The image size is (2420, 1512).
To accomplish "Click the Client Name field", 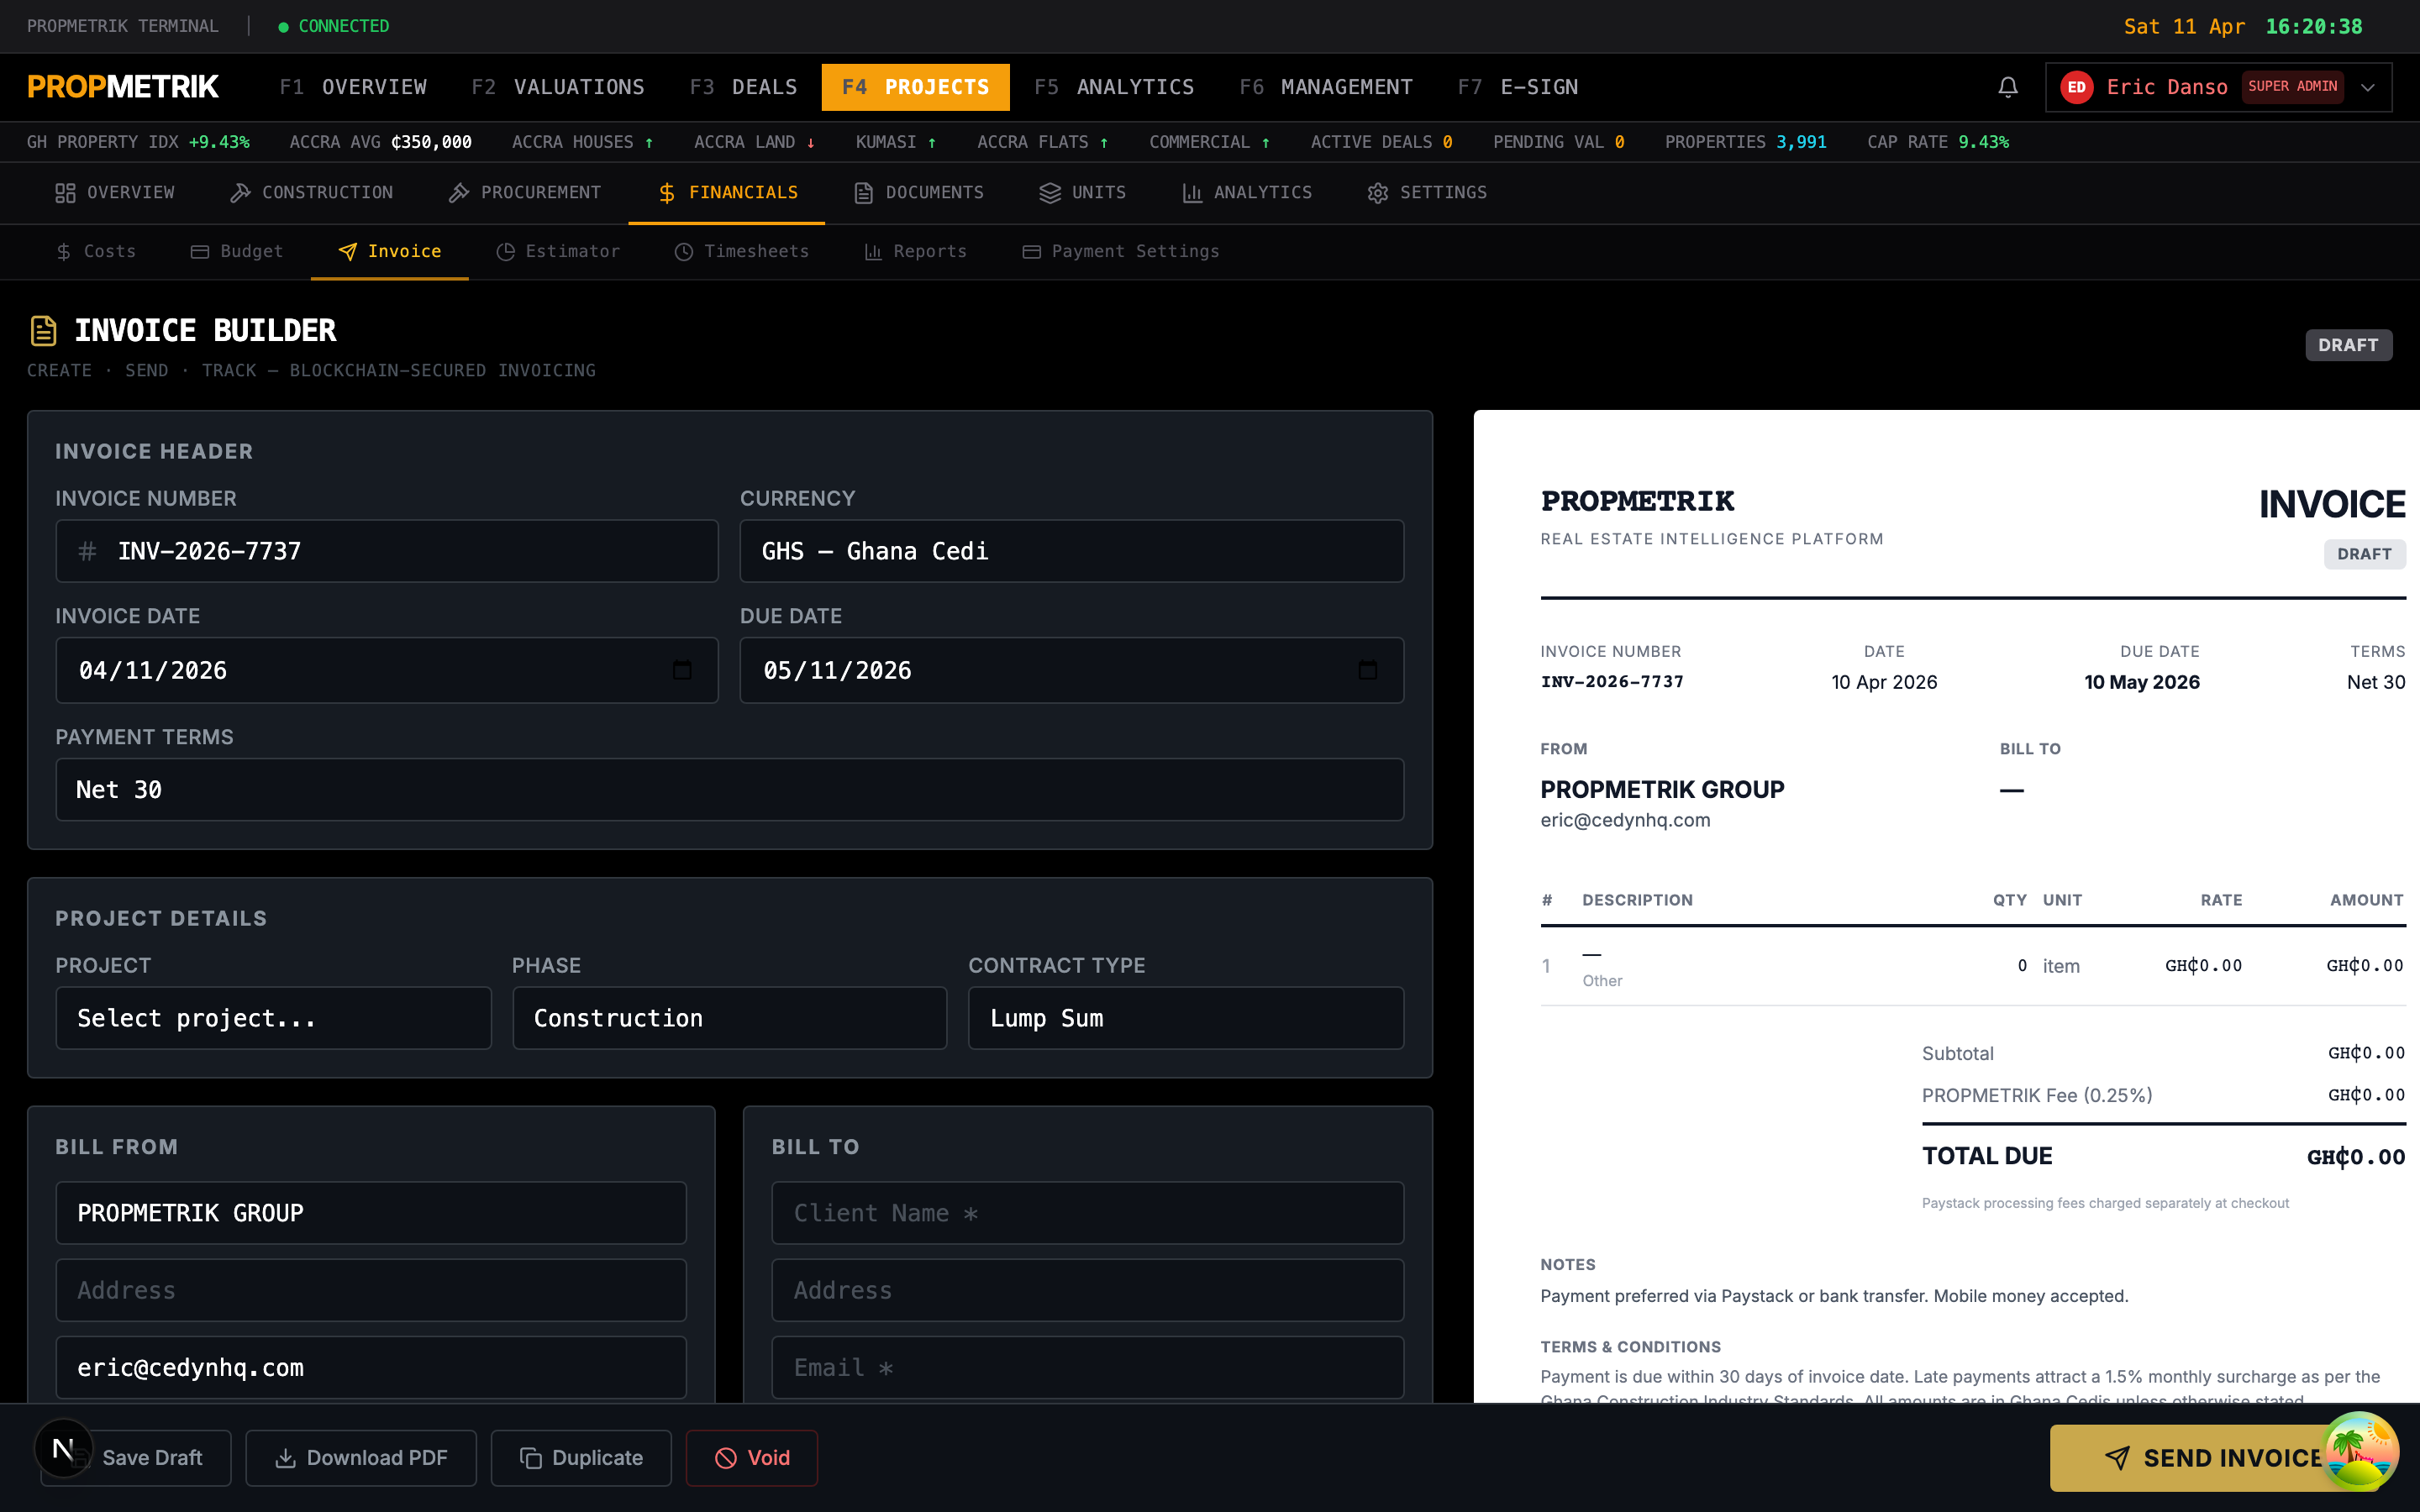I will click(x=1088, y=1213).
